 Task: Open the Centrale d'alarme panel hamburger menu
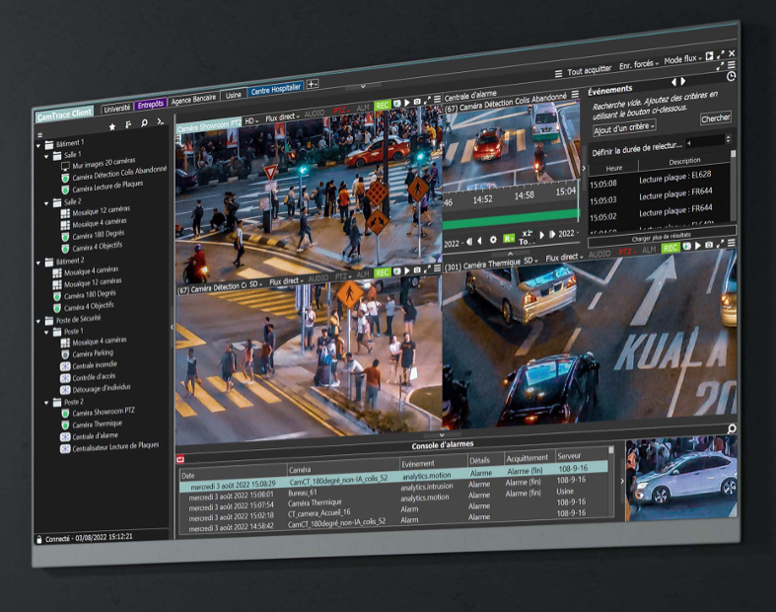tap(575, 94)
